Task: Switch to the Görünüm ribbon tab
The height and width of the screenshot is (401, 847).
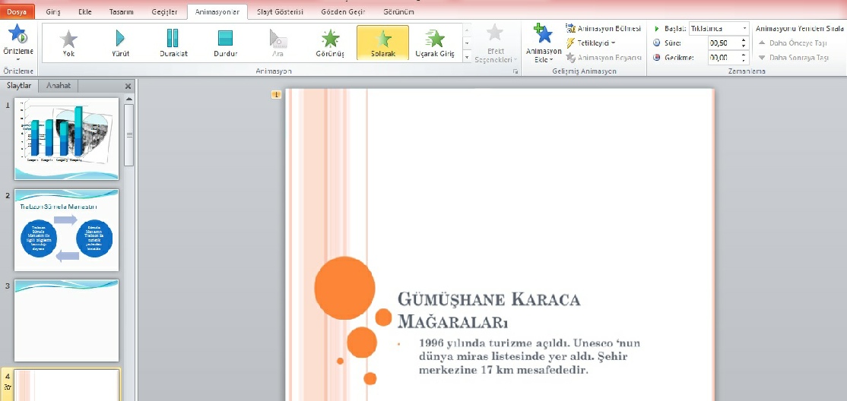Action: click(398, 12)
